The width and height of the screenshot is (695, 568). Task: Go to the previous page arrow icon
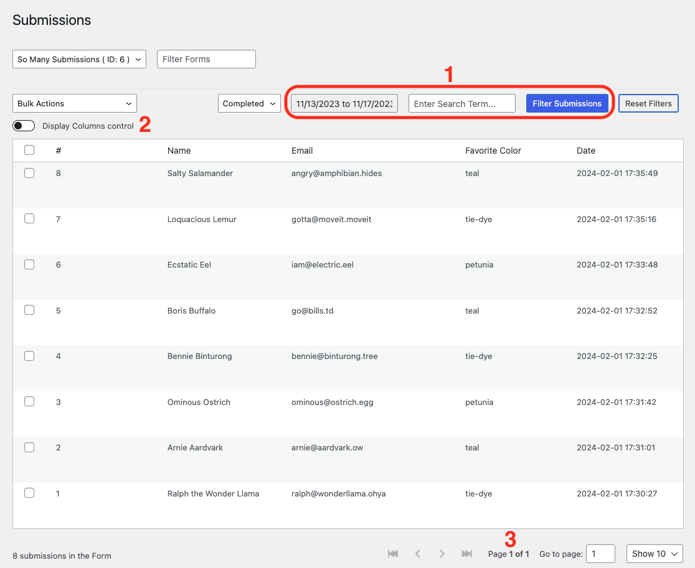[417, 553]
